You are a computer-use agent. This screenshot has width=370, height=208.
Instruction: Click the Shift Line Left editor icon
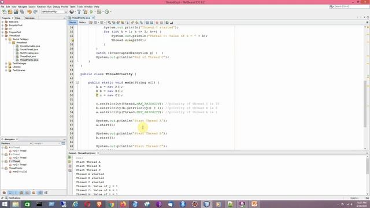(147, 23)
